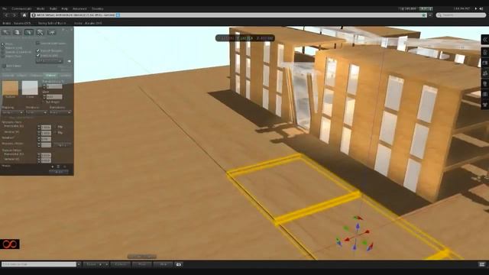Click the Gesture button in bottom bar
The height and width of the screenshot is (275, 489).
tap(121, 264)
